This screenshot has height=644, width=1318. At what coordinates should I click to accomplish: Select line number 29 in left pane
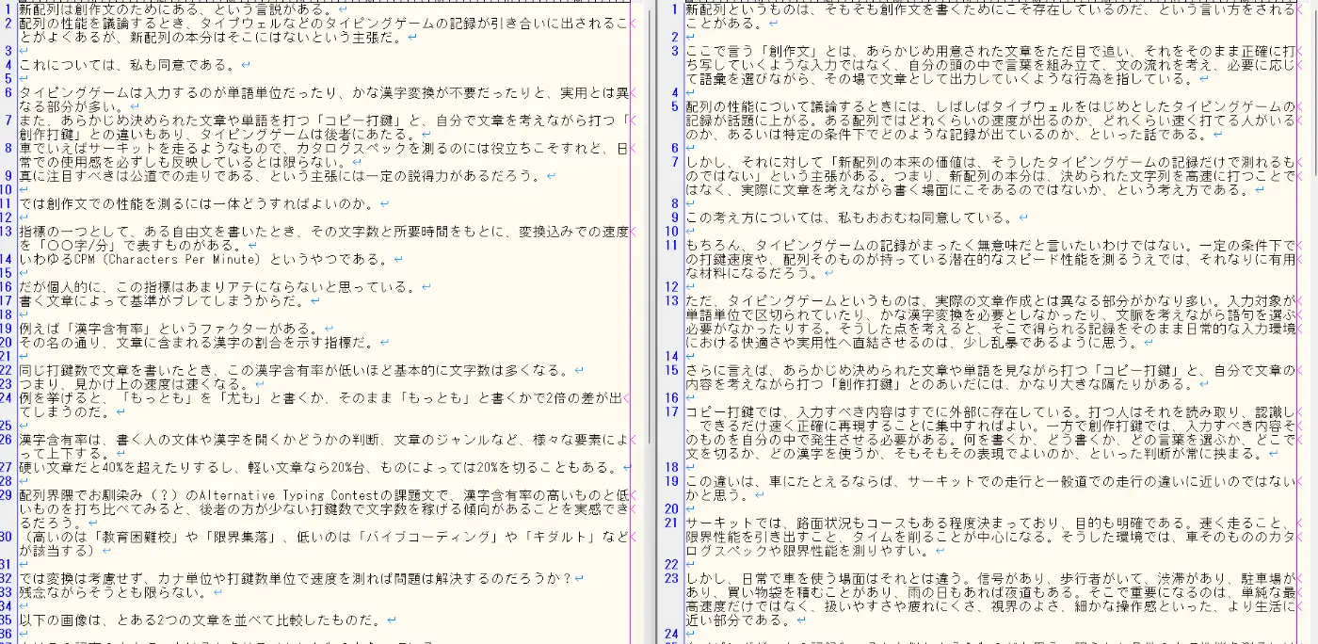pos(8,494)
